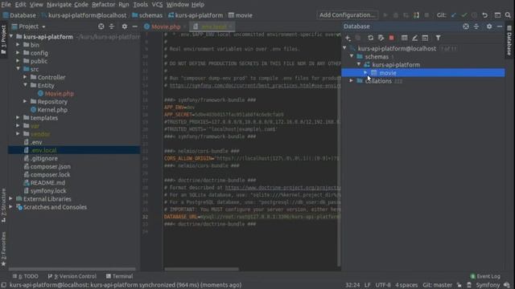Collapse the Entity folder

[25, 85]
